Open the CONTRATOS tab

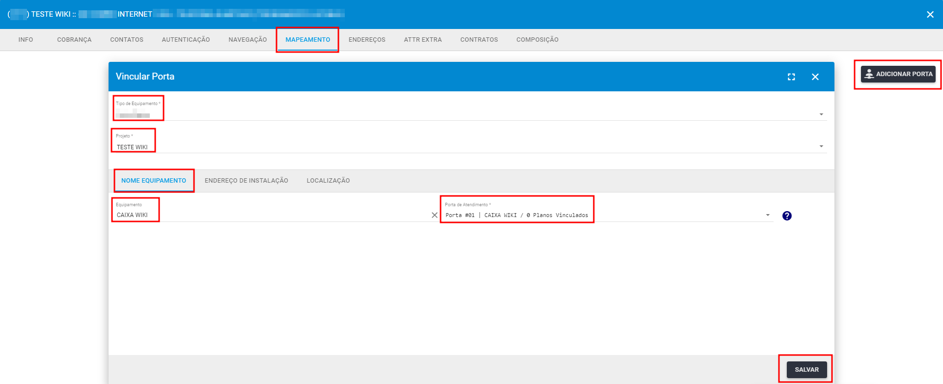(479, 40)
